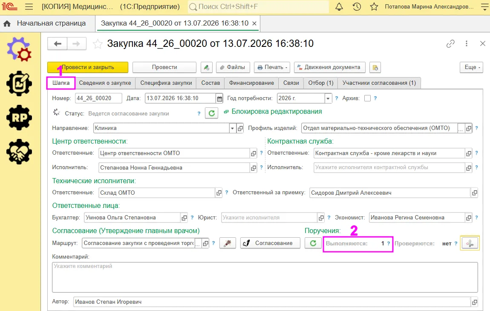
Task: Get a link to the document
Action: pyautogui.click(x=450, y=44)
